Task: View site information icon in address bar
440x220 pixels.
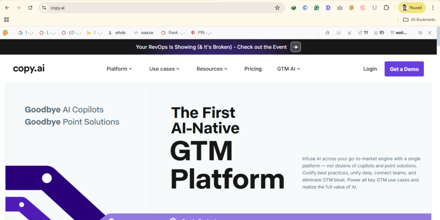Action: 44,8
